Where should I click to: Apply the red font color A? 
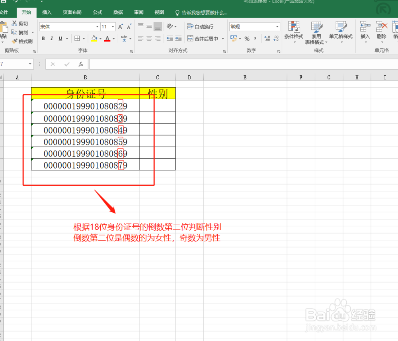tap(107, 39)
